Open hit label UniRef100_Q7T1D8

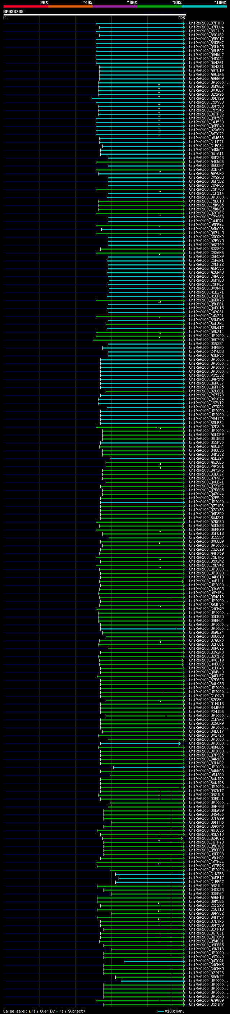pyautogui.click(x=206, y=506)
